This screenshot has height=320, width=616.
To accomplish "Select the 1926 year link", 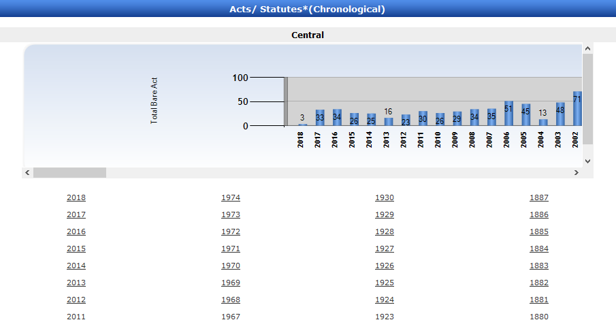I will click(385, 266).
